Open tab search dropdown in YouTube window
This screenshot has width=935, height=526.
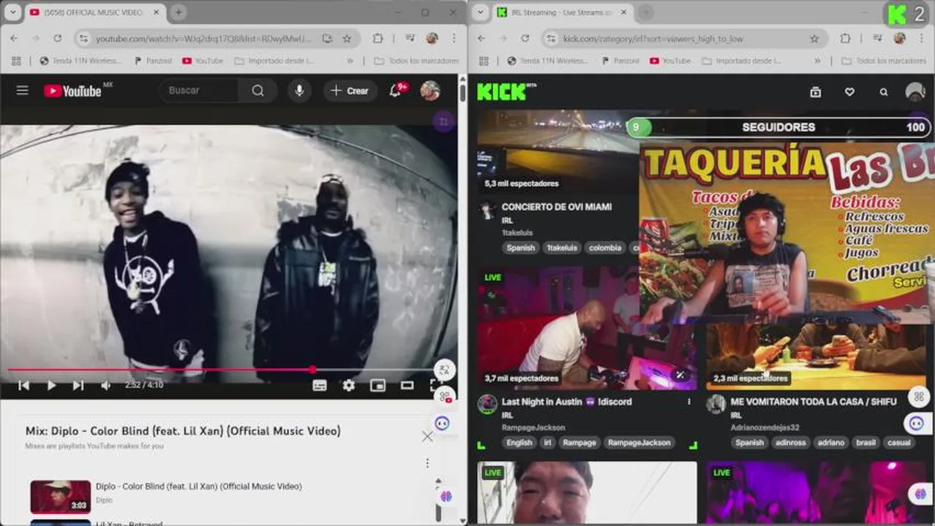pyautogui.click(x=12, y=12)
